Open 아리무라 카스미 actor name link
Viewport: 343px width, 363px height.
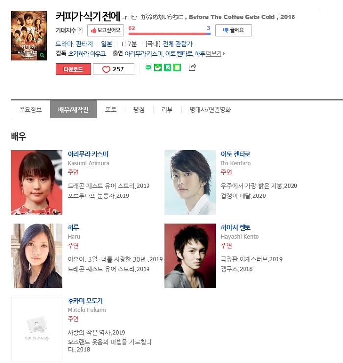click(x=88, y=154)
